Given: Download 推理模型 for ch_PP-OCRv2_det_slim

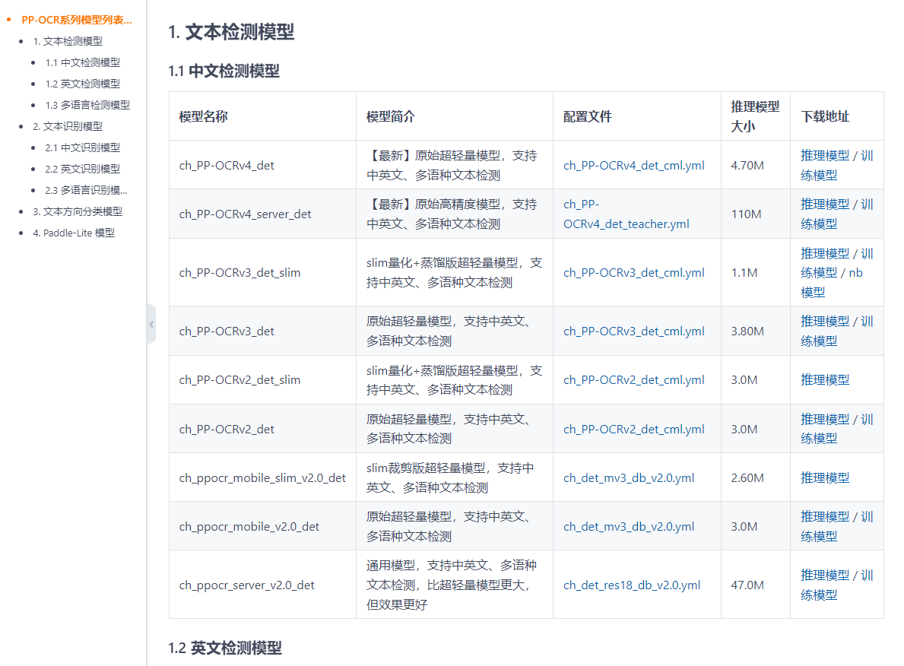Looking at the screenshot, I should [824, 379].
